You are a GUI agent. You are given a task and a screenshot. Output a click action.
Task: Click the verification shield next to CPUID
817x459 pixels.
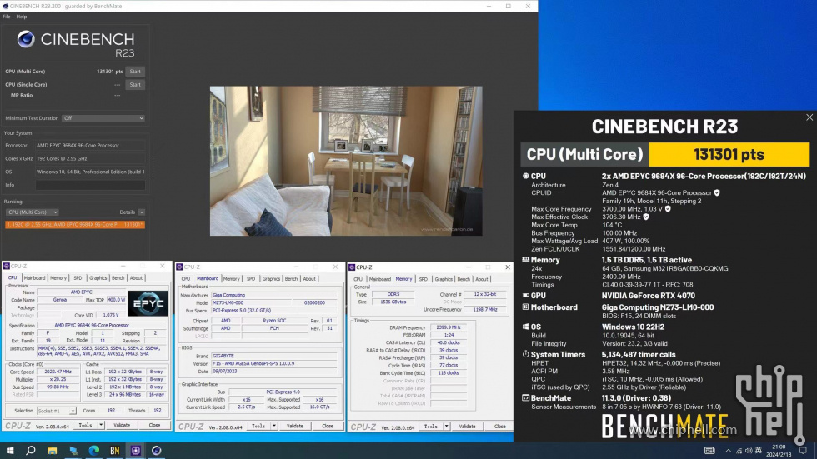click(x=718, y=192)
